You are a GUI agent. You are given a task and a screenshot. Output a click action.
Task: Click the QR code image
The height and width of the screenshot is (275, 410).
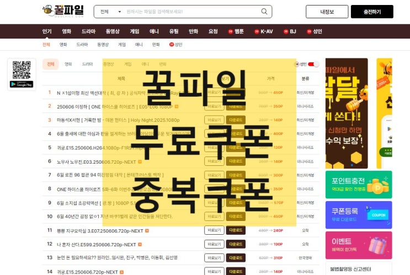[x=22, y=70]
